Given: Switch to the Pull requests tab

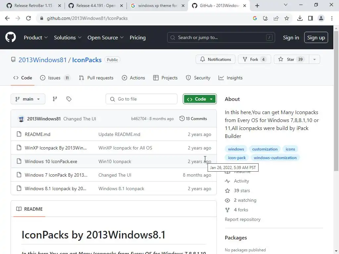Looking at the screenshot, I should coord(96,78).
